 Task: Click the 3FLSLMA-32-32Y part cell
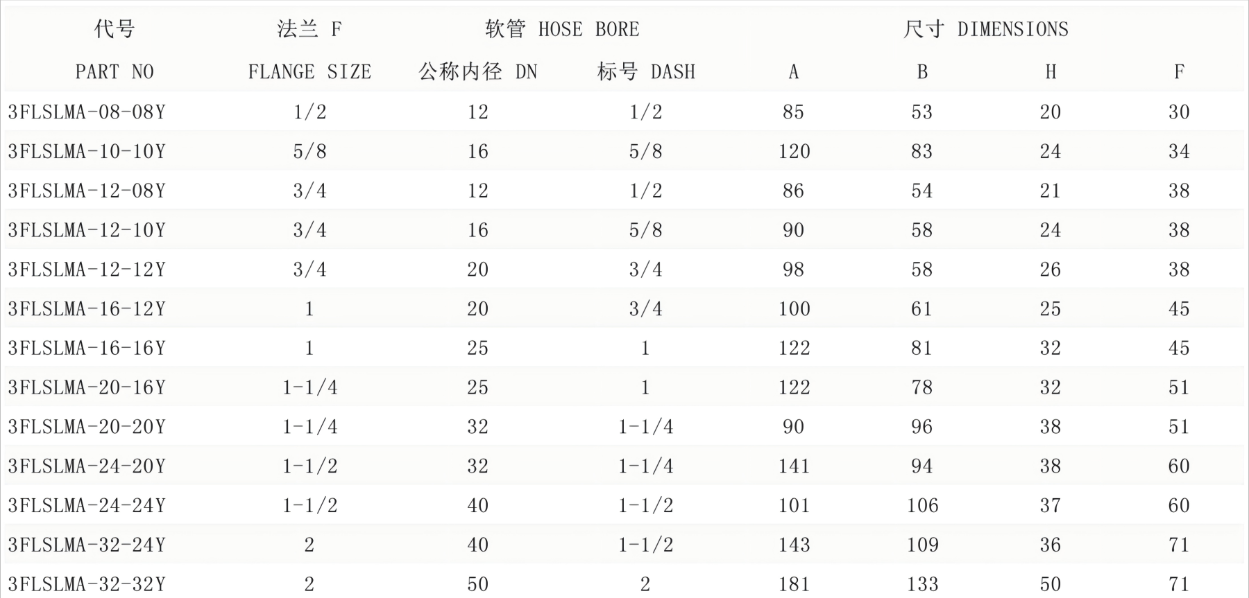[x=87, y=585]
